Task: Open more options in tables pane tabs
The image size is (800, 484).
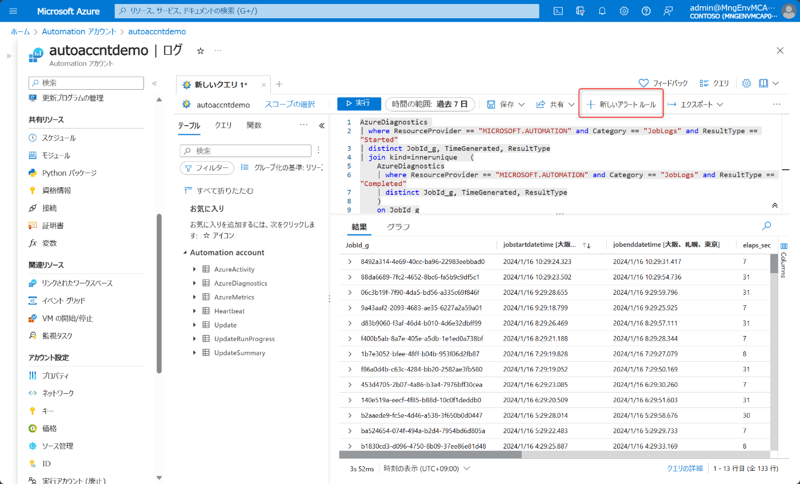Action: (x=304, y=125)
